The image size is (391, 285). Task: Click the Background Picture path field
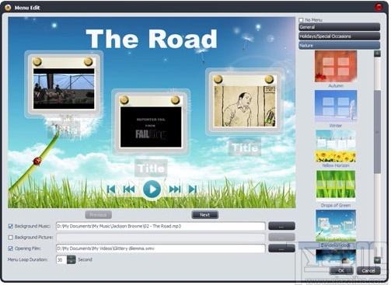(x=161, y=238)
